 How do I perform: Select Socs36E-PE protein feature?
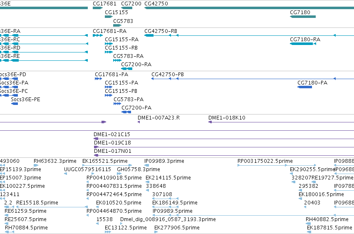tap(15, 104)
